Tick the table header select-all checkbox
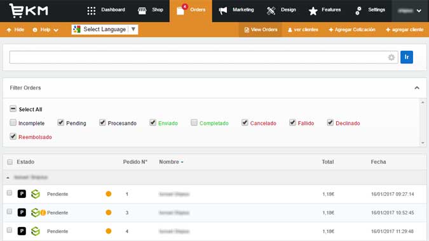 pyautogui.click(x=10, y=162)
